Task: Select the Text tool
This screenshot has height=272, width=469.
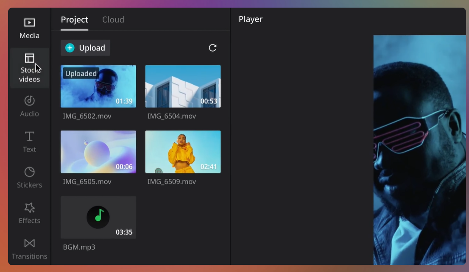Action: (x=29, y=136)
